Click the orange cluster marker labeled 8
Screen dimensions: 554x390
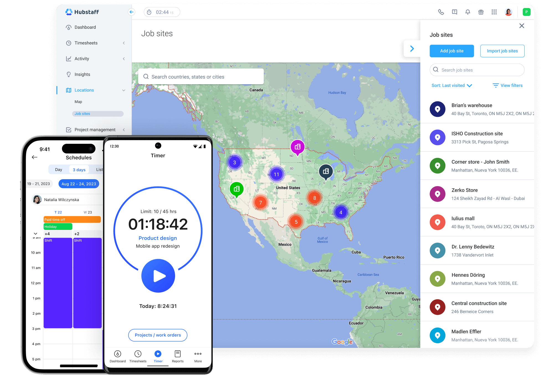point(314,198)
